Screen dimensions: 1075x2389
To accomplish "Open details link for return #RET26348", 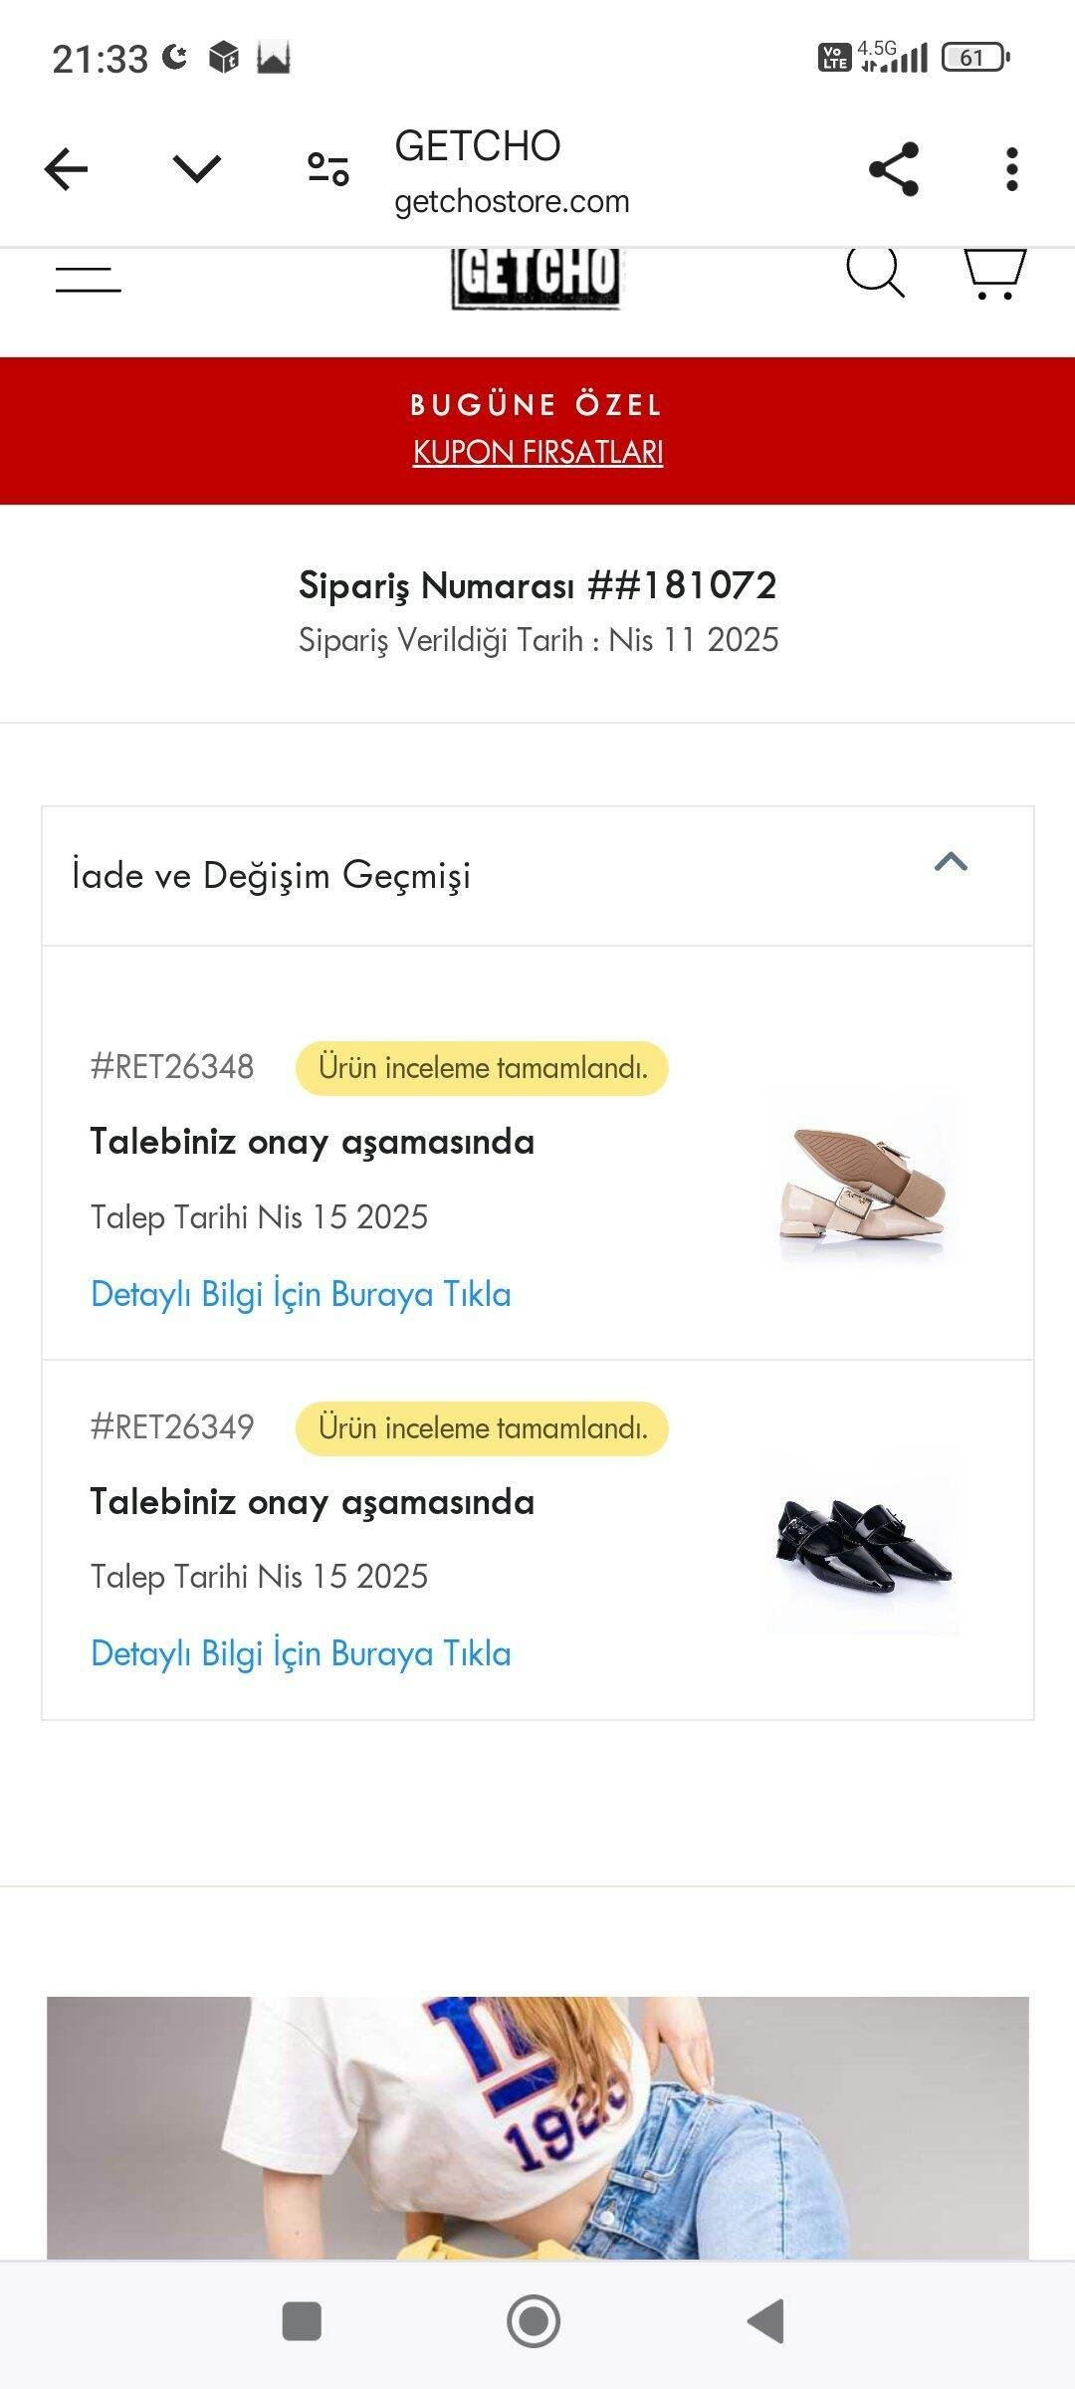I will click(x=301, y=1294).
